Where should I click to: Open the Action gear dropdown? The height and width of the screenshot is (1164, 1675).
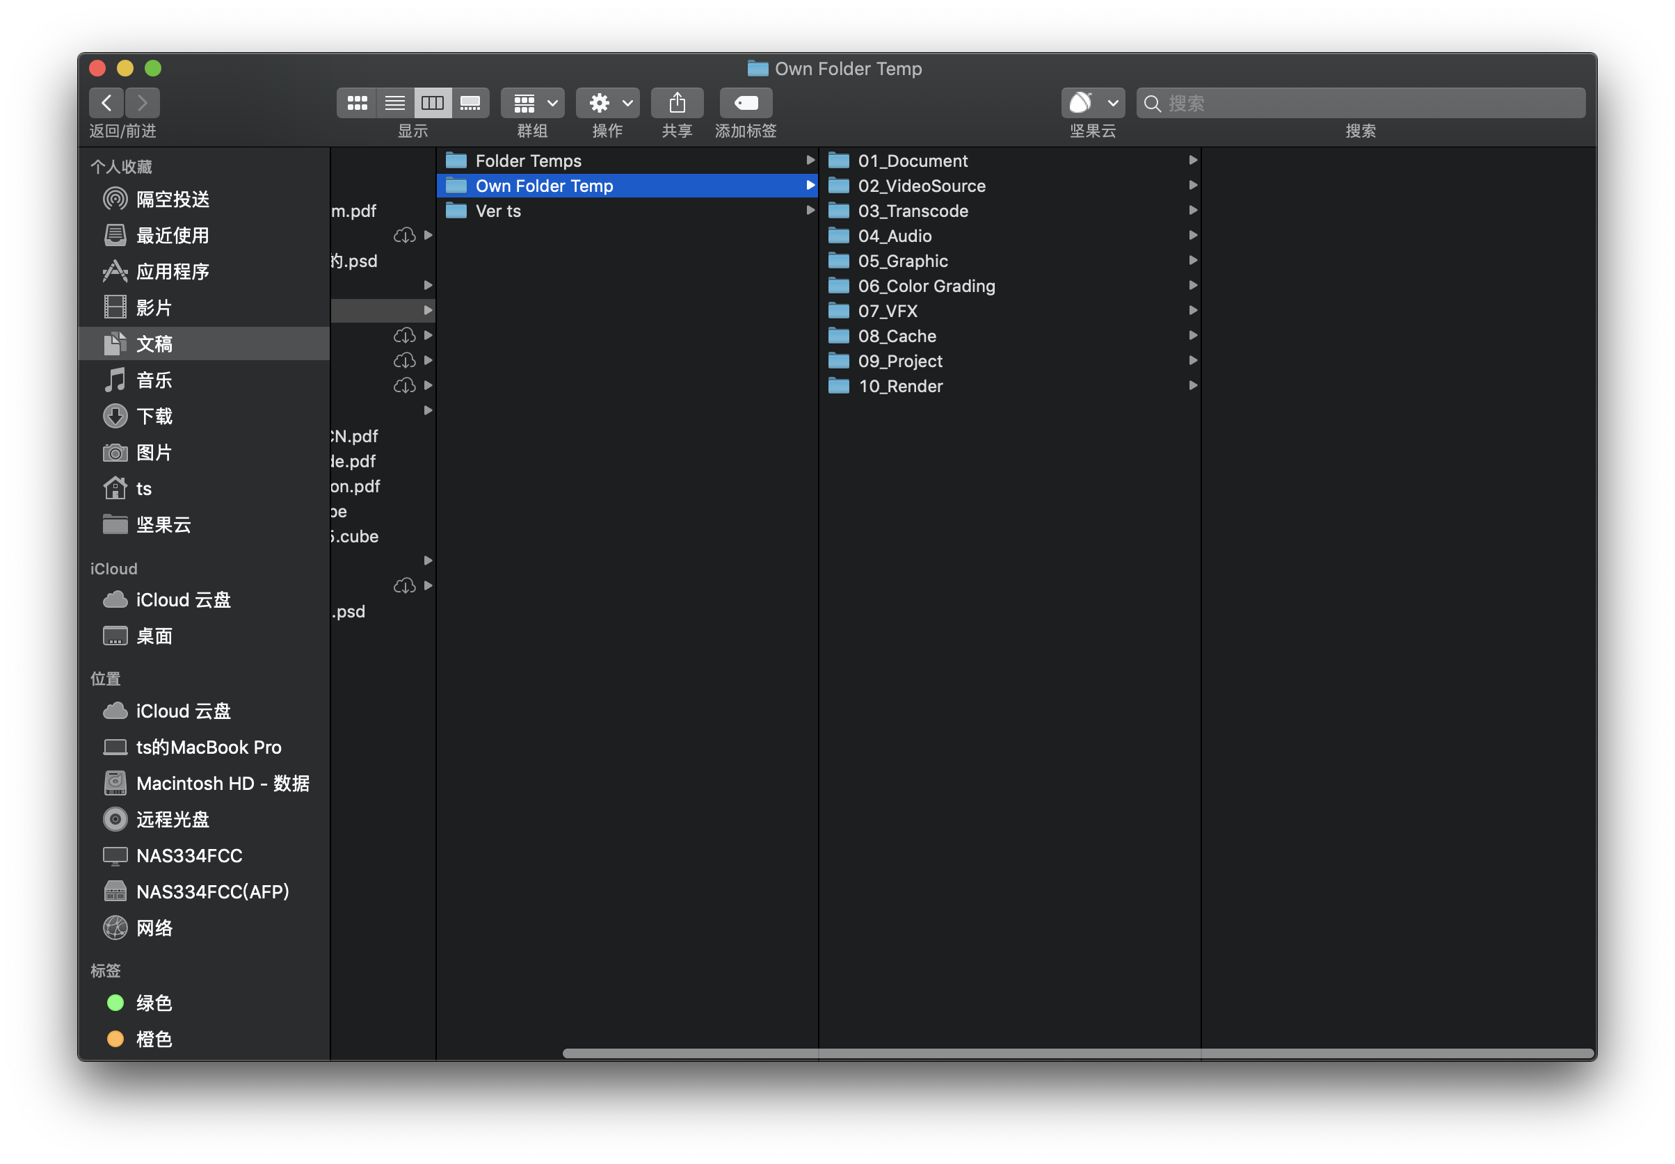pos(607,103)
